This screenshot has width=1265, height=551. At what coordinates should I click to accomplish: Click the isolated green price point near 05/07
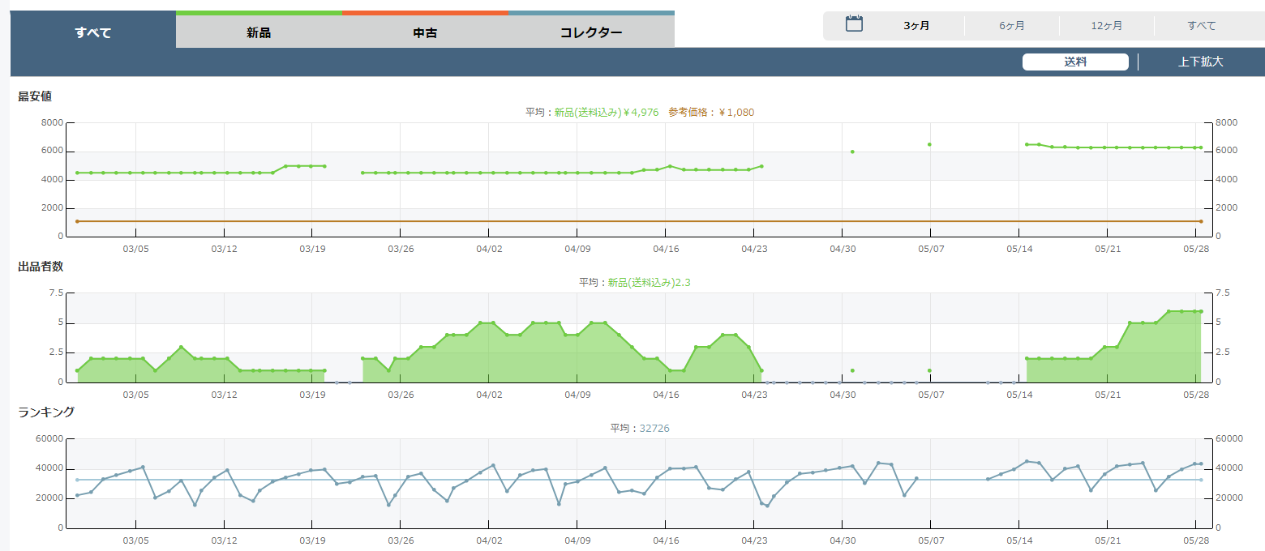929,145
